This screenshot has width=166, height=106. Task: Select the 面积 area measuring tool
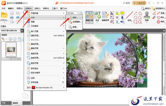[x=161, y=22]
